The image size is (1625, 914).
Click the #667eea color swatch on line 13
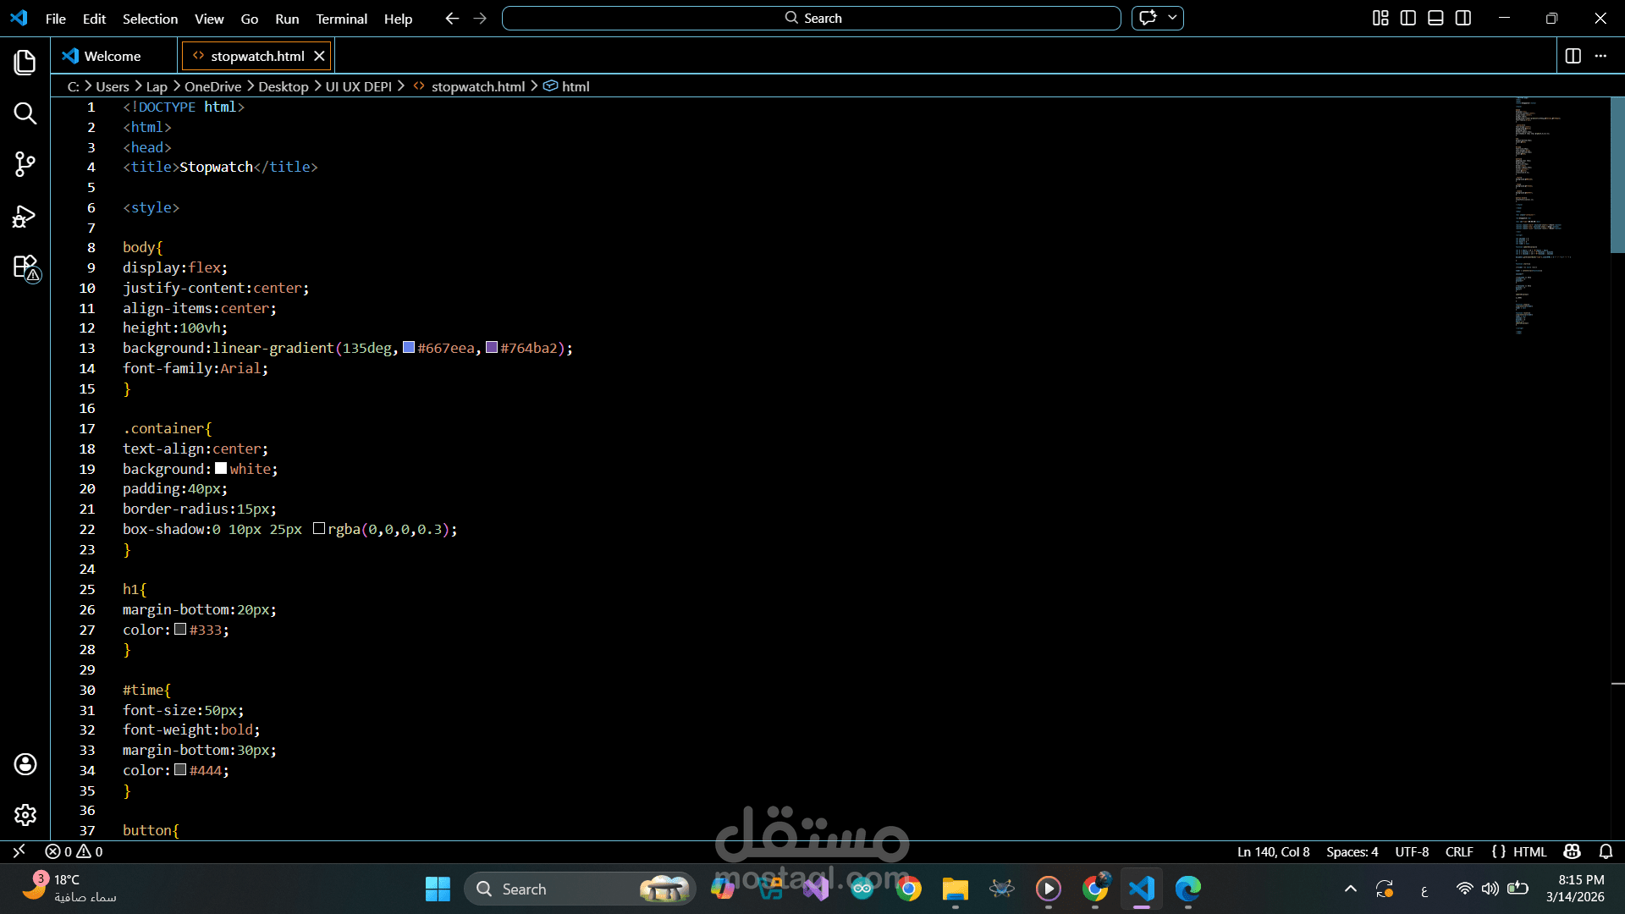409,348
